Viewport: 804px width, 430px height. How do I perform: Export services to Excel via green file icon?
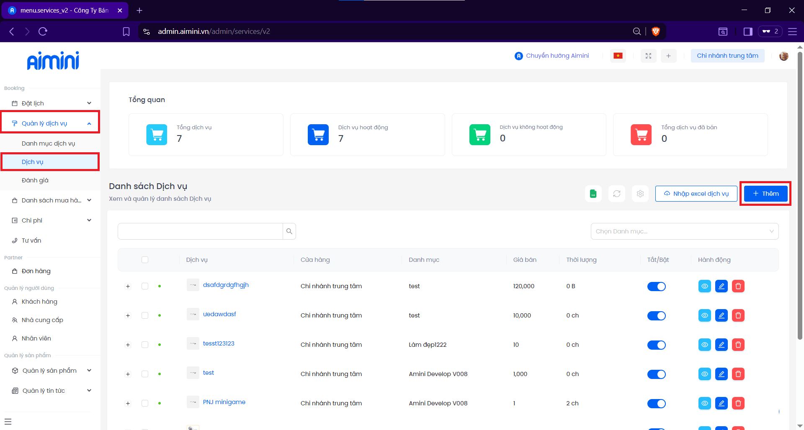pyautogui.click(x=593, y=194)
